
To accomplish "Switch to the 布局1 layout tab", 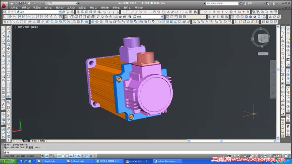I will (34, 141).
